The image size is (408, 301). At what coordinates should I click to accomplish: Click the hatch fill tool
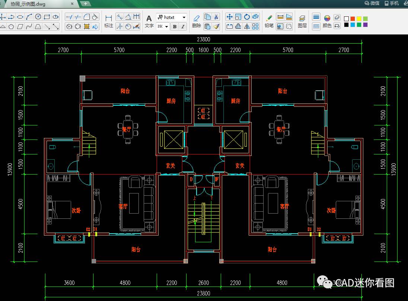pos(87,26)
